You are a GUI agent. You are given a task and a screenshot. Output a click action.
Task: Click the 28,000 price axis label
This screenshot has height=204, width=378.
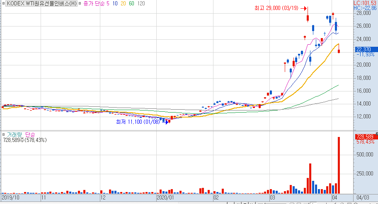pyautogui.click(x=363, y=13)
